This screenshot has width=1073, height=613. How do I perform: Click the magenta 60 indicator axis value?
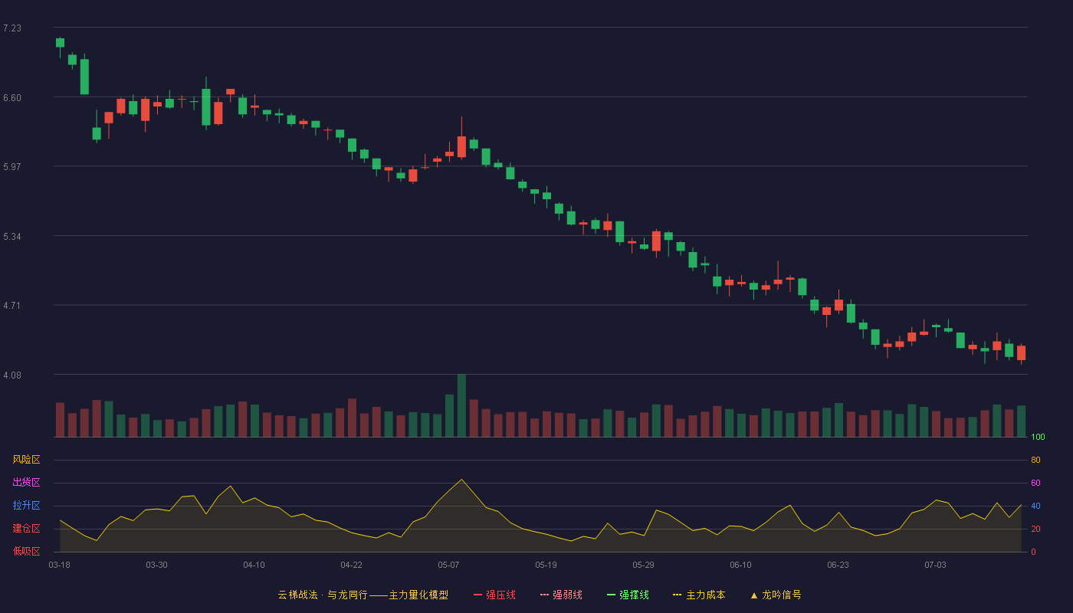click(x=1035, y=484)
